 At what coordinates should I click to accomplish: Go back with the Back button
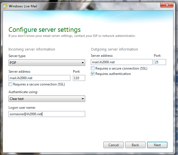point(135,145)
